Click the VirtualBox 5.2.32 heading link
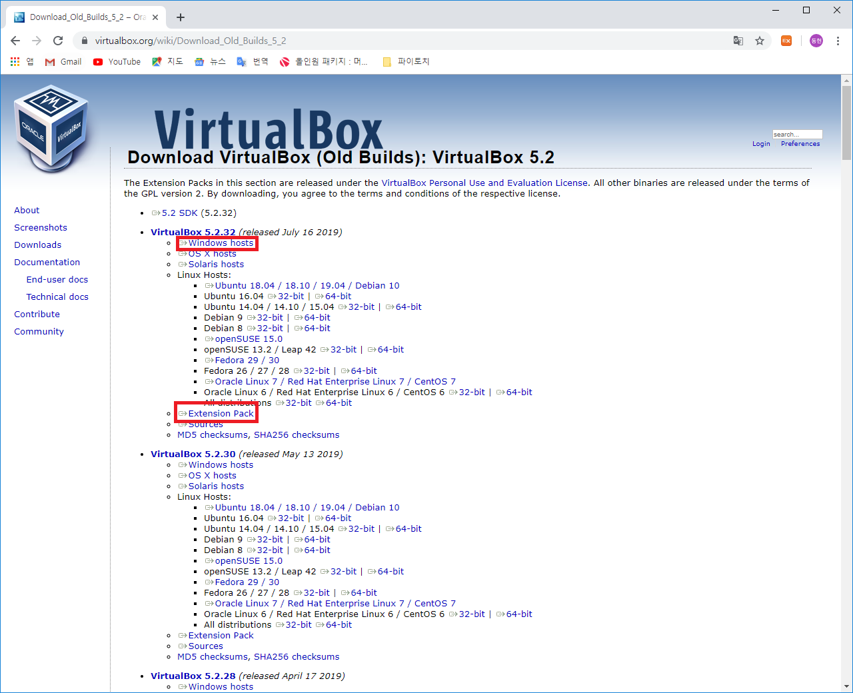The height and width of the screenshot is (693, 853). (x=193, y=232)
